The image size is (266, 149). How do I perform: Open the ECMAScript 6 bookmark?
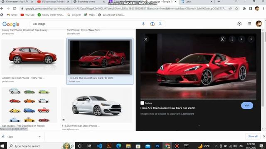point(111,15)
